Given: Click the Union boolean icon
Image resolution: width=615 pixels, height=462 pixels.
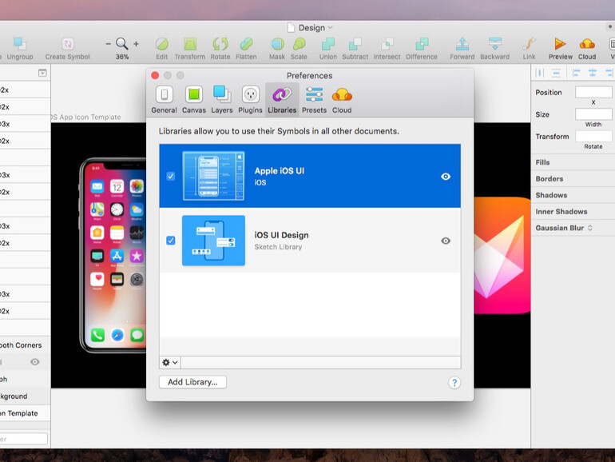Looking at the screenshot, I should [328, 44].
